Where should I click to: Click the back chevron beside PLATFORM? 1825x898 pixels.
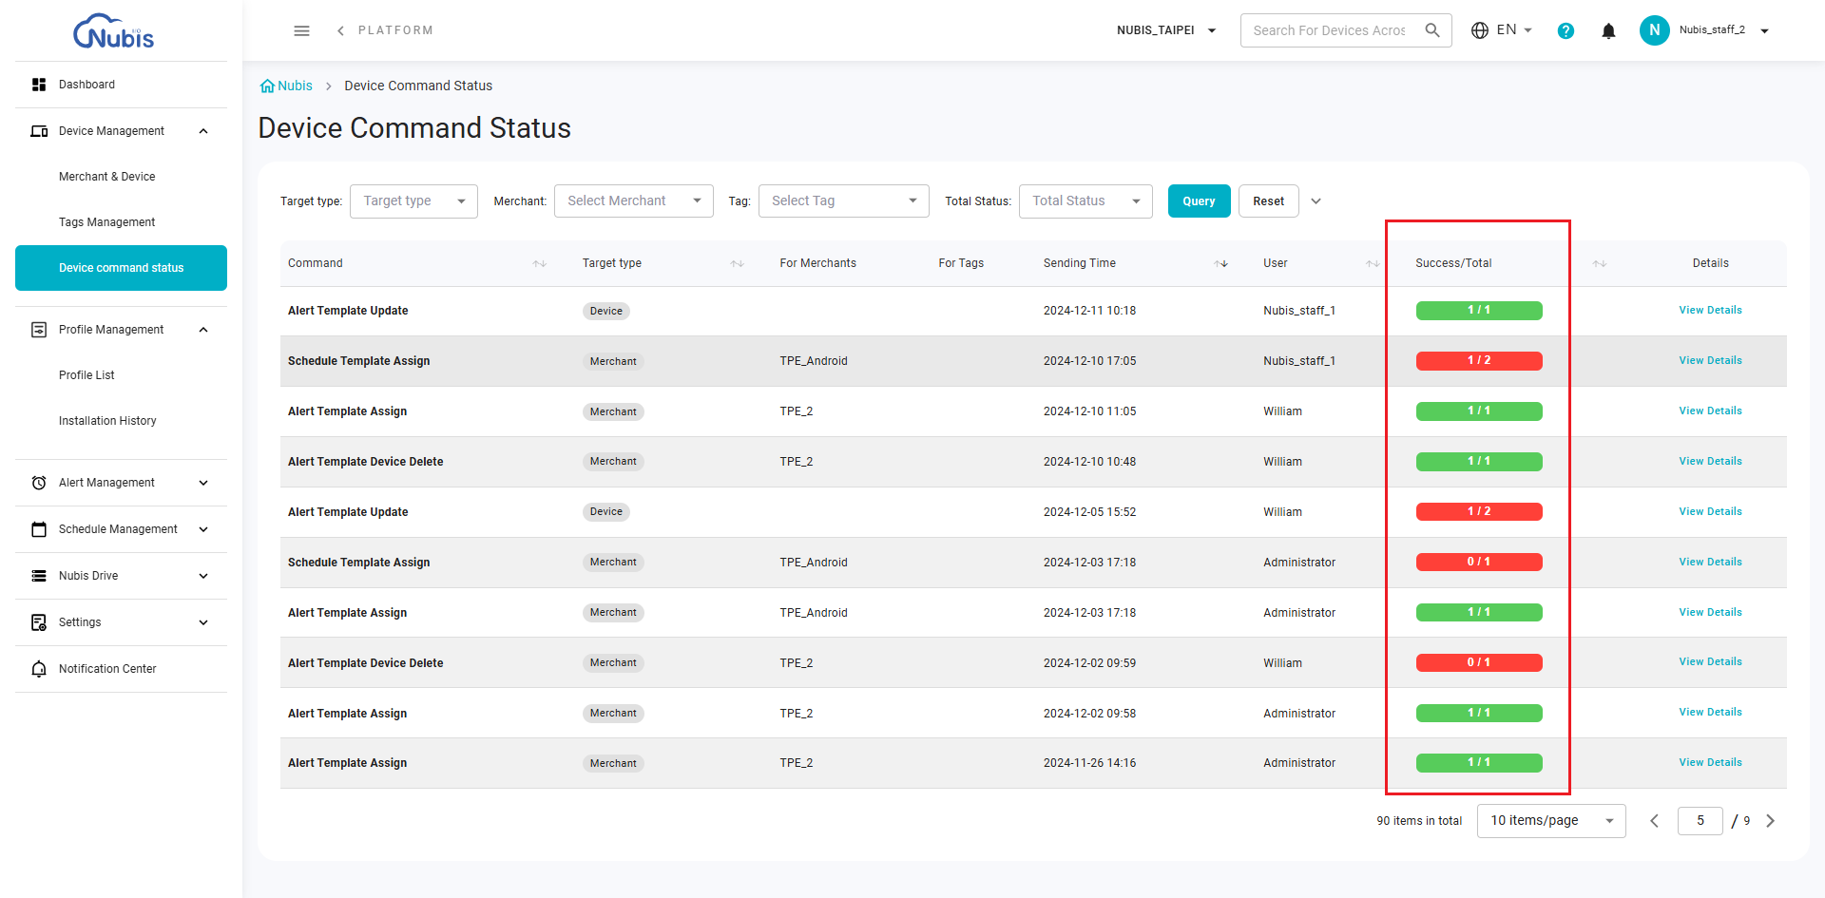click(x=340, y=30)
